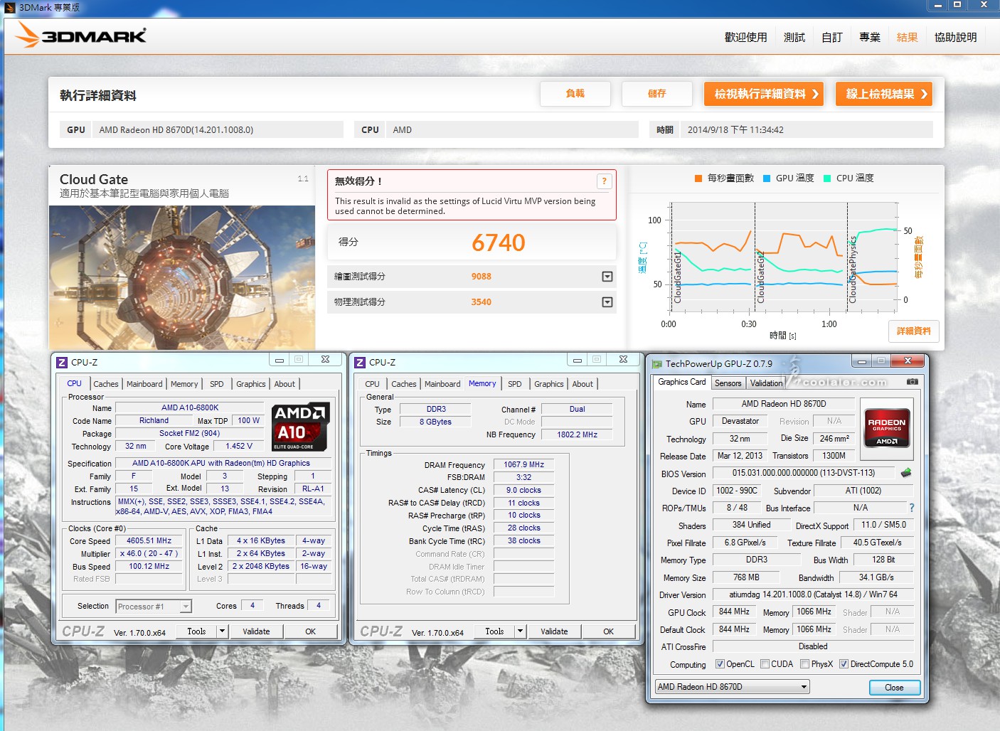Click OK in Memory CPU-Z window
The width and height of the screenshot is (1000, 731).
pos(608,631)
